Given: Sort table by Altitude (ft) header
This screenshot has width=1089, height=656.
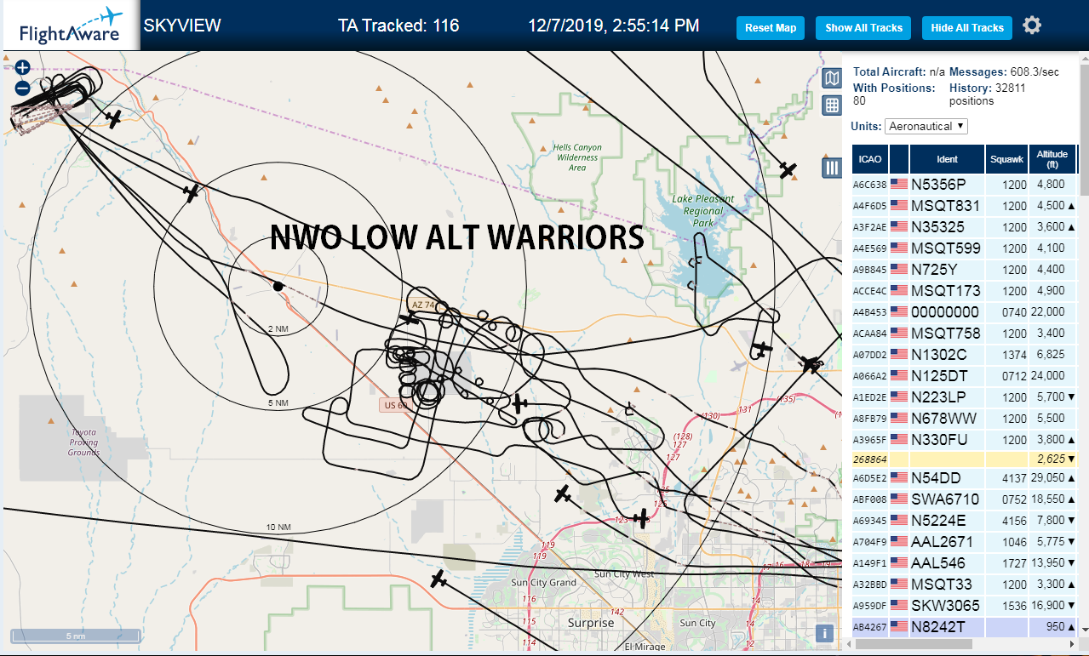Looking at the screenshot, I should pos(1052,159).
